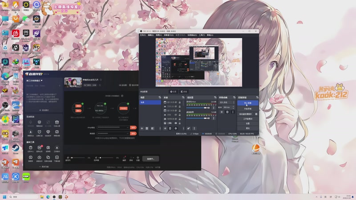
Task: Open source properties gear in Sources toolbar
Action: tap(176, 128)
